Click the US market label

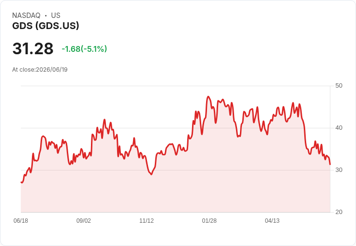click(56, 15)
